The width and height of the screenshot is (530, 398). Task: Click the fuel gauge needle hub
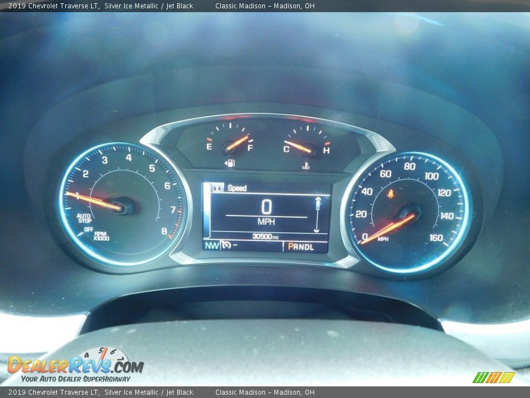click(x=228, y=148)
